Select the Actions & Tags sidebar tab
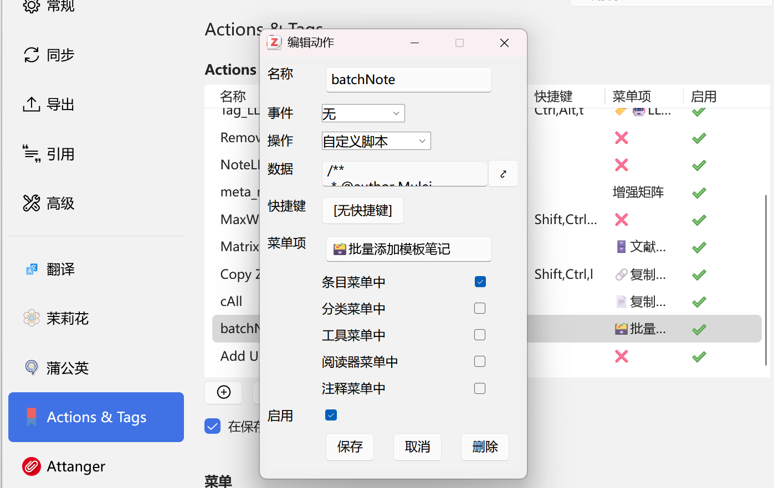774x488 pixels. click(x=96, y=417)
